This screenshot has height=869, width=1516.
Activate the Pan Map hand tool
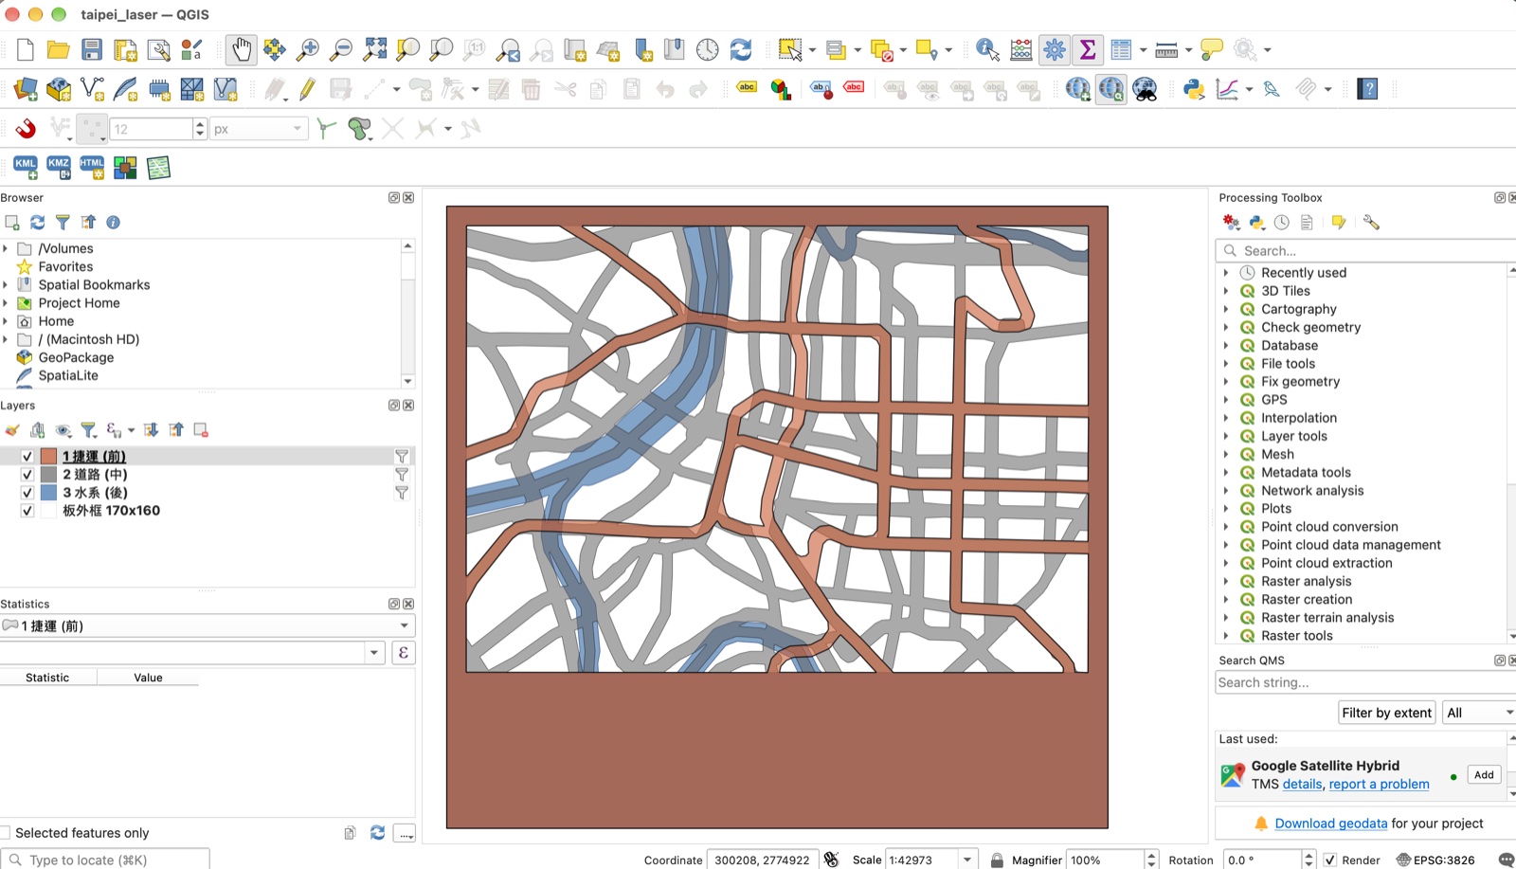click(x=242, y=49)
